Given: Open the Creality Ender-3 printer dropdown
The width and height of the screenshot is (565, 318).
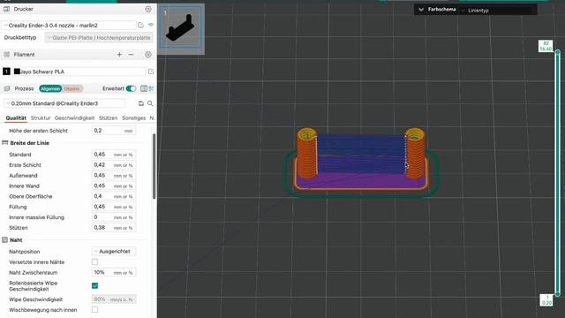Looking at the screenshot, I should click(x=69, y=26).
